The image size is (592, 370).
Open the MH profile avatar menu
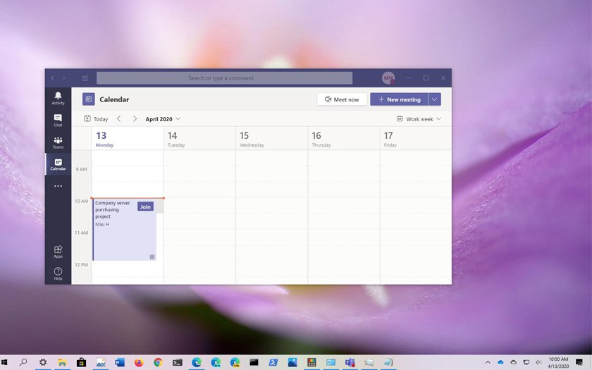click(x=388, y=78)
